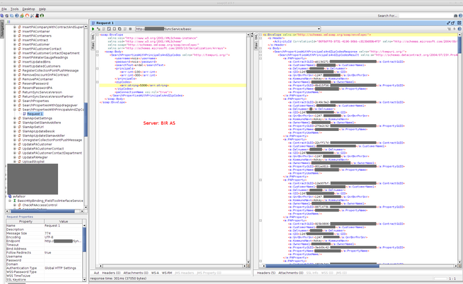
Task: Open the Aut tab below the request
Action: [x=96, y=273]
